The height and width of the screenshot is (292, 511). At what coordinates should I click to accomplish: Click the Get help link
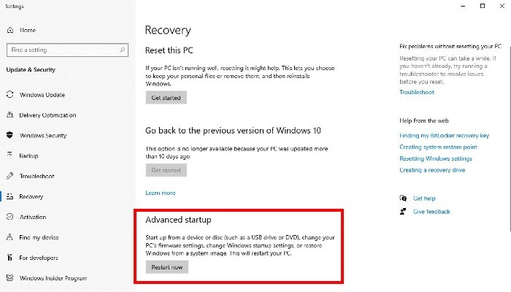coord(424,198)
